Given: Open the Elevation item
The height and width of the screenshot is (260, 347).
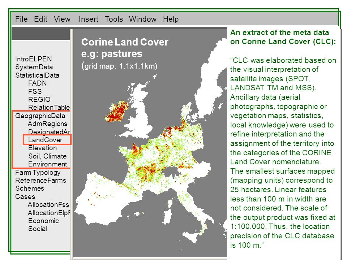Looking at the screenshot, I should 42,148.
